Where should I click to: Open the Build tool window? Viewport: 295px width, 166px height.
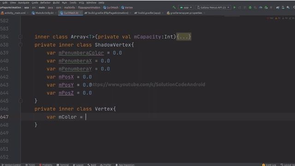pos(92,165)
